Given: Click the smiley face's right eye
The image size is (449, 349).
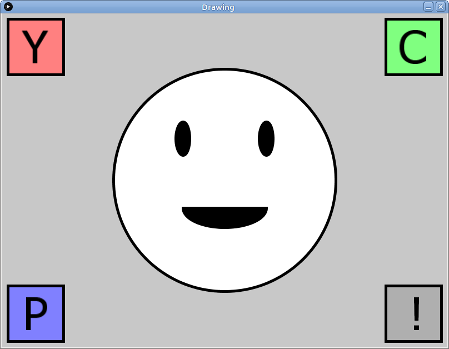Looking at the screenshot, I should point(265,137).
